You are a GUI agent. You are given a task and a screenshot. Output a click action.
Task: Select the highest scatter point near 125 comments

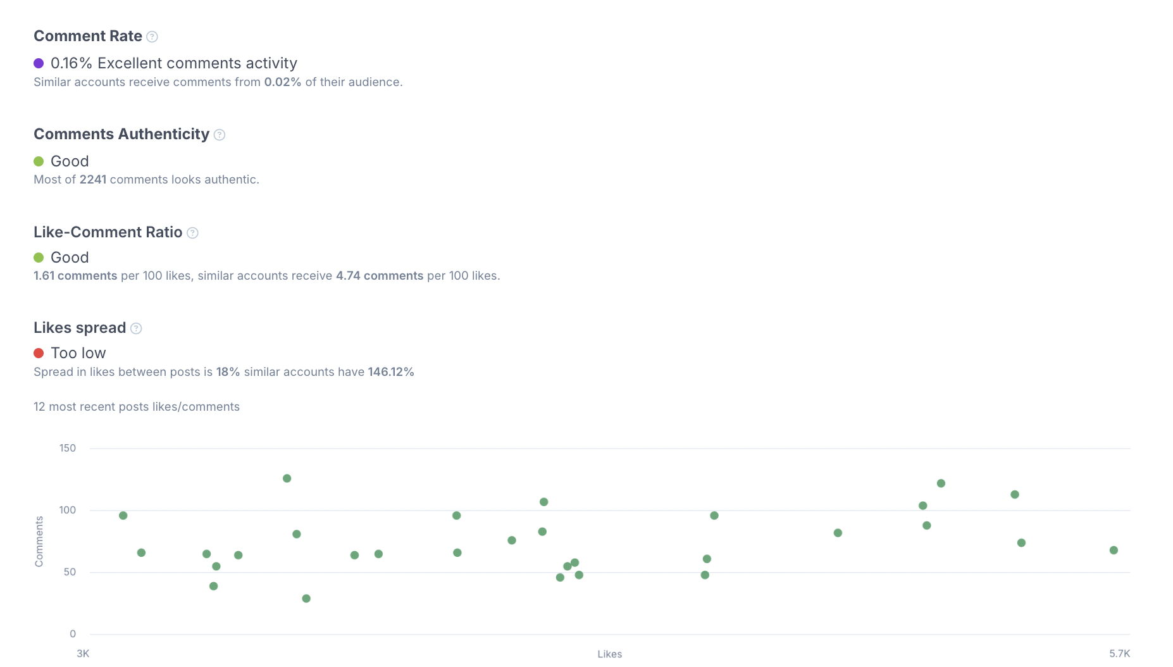coord(287,478)
